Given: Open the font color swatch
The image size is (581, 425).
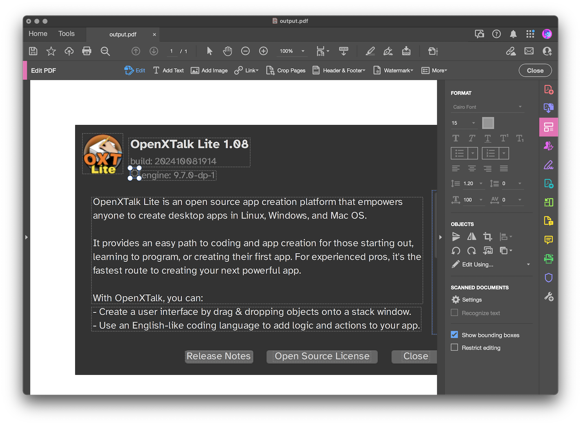Looking at the screenshot, I should [488, 123].
